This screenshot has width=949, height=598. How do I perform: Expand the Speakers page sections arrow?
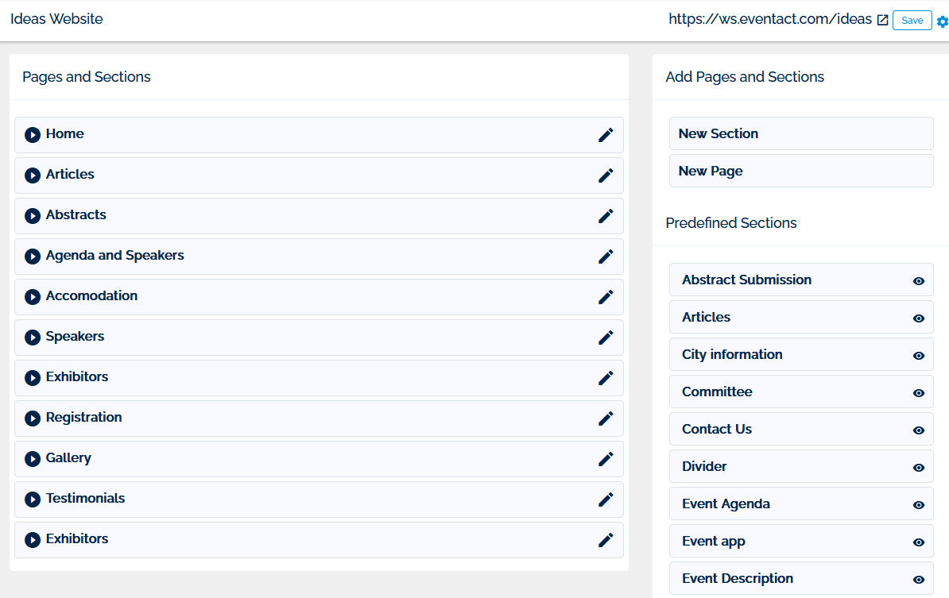[x=33, y=338]
